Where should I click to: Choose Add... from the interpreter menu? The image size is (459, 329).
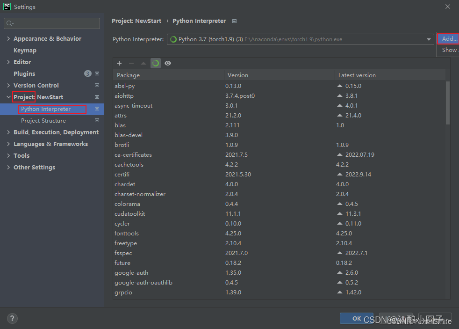point(448,39)
